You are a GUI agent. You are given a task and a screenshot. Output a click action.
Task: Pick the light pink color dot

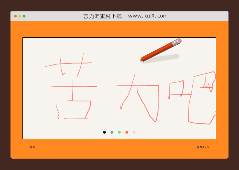click(x=134, y=132)
